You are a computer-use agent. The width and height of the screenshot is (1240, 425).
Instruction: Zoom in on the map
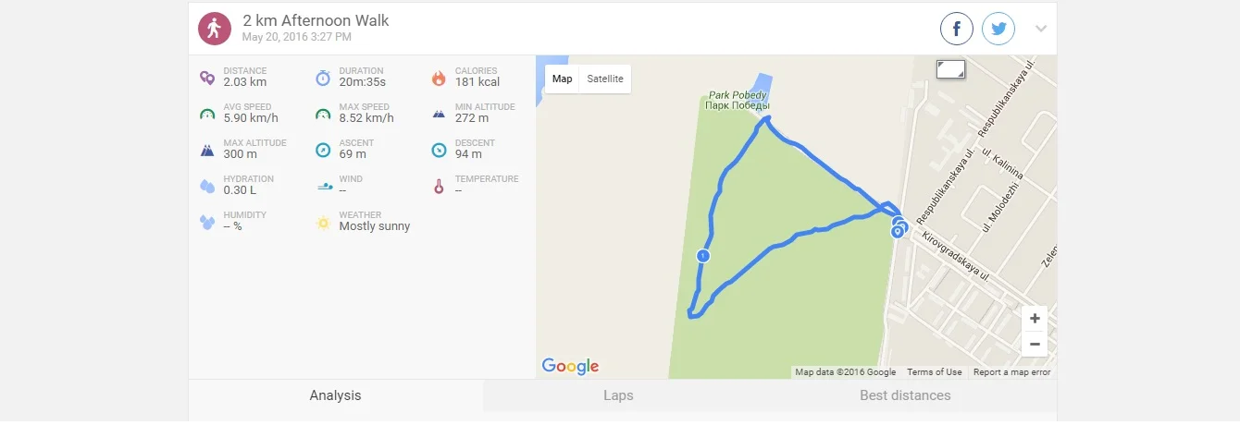[x=1035, y=319]
